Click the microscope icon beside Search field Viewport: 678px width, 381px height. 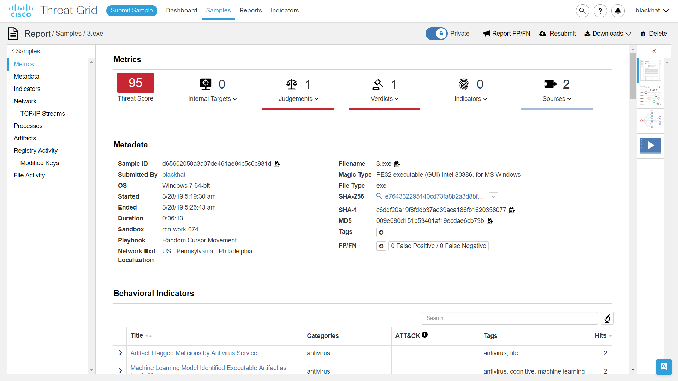607,318
